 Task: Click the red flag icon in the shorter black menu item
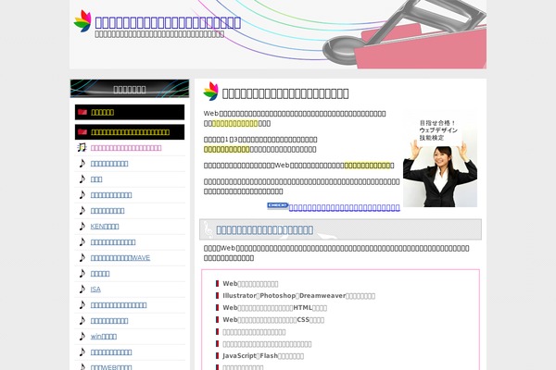82,112
